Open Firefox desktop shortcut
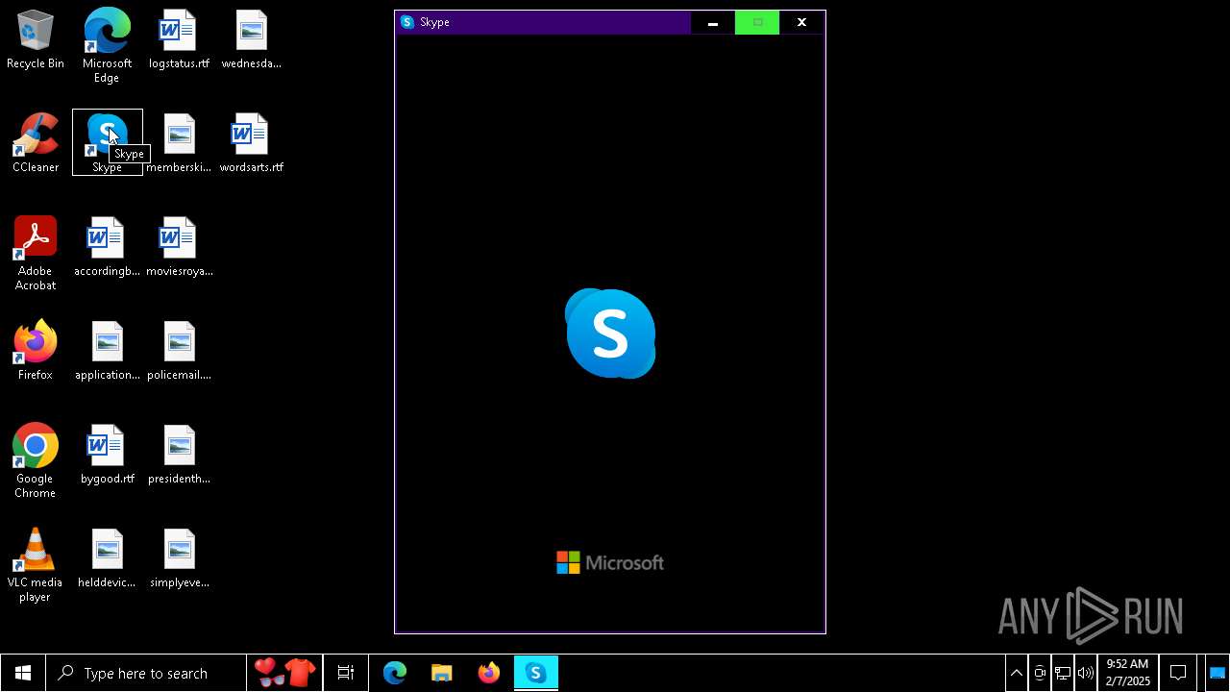 [x=36, y=351]
